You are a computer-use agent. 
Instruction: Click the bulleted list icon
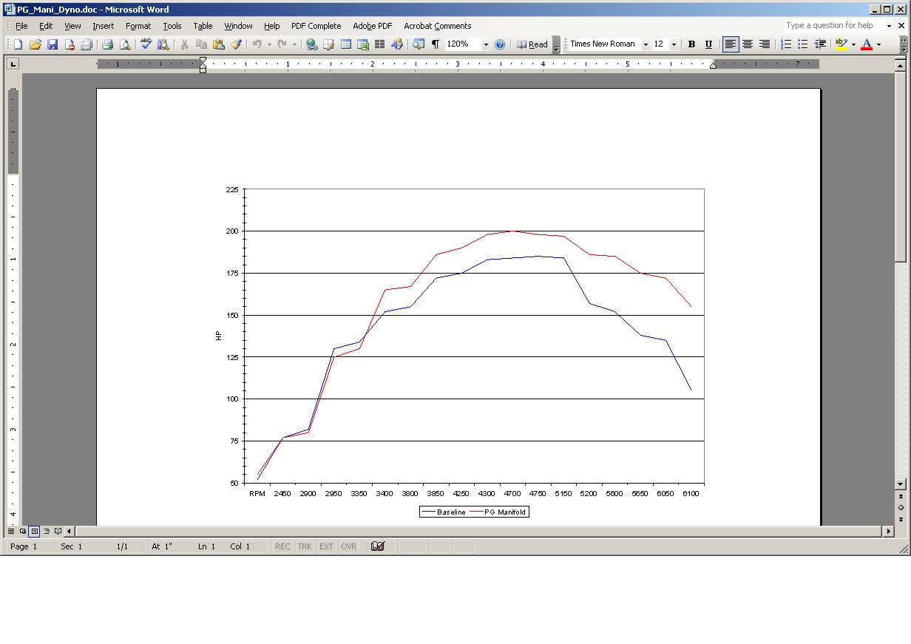(802, 44)
